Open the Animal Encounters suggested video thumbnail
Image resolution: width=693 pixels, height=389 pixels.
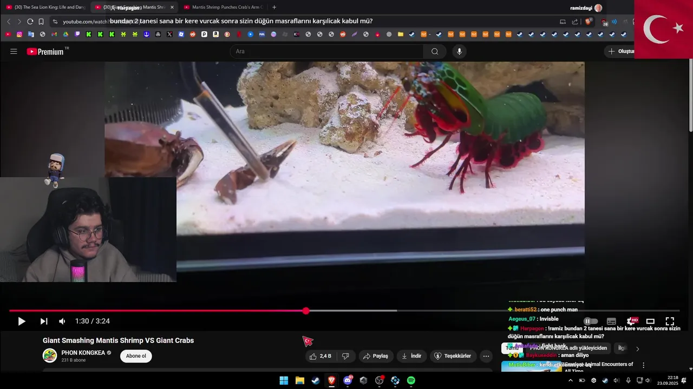point(531,366)
